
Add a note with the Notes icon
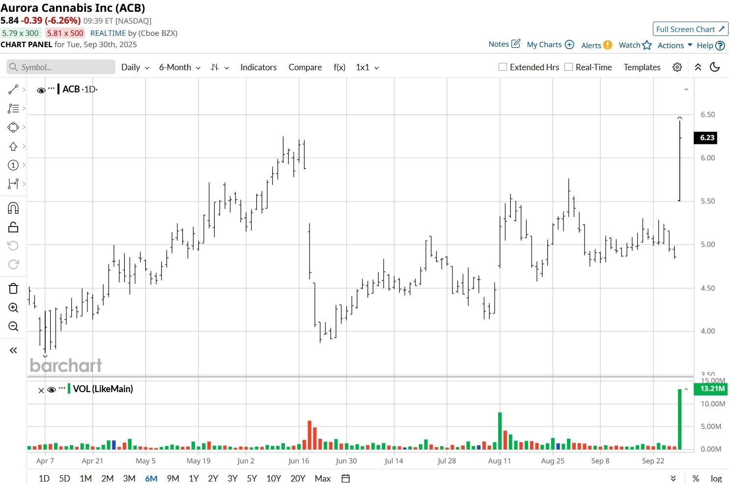pyautogui.click(x=516, y=44)
